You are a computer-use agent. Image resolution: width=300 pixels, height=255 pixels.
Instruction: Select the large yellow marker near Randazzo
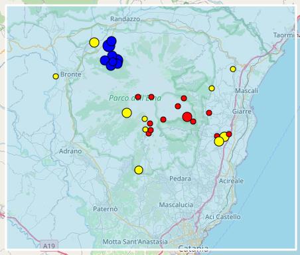click(94, 42)
